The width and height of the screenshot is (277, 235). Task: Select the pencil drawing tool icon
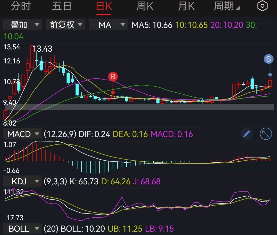(246, 134)
